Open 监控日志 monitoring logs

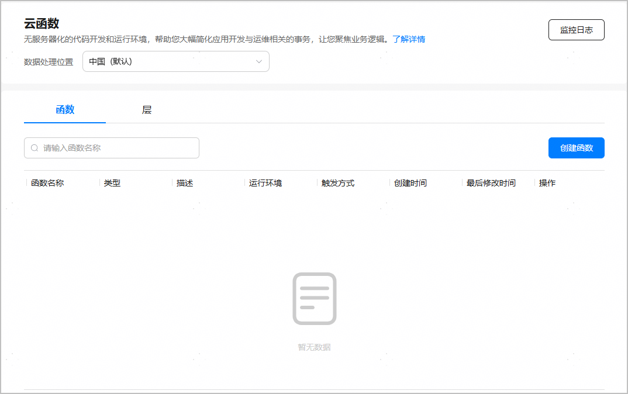(576, 30)
